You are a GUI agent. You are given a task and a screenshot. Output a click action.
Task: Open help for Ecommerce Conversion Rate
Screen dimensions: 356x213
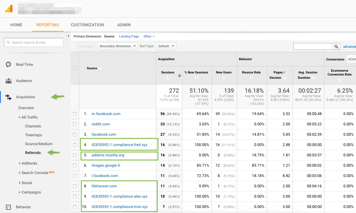coord(339,80)
